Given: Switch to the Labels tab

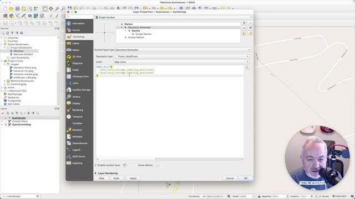Looking at the screenshot, I should [79, 43].
